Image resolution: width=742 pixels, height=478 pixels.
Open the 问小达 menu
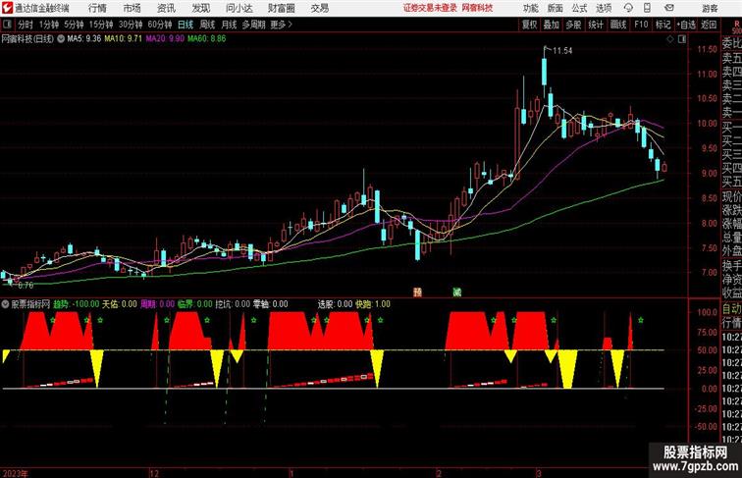[x=238, y=8]
